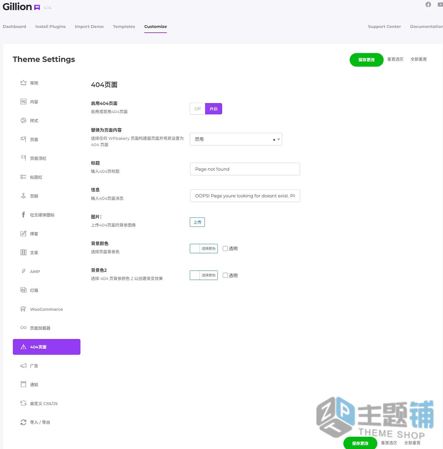Open the Documentation link
The height and width of the screenshot is (449, 443).
point(426,26)
